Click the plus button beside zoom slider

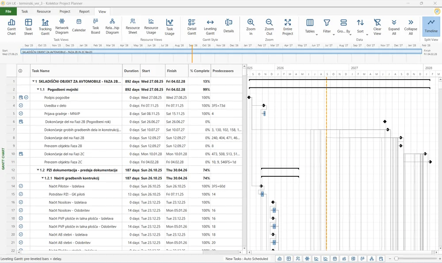pyautogui.click(x=440, y=259)
